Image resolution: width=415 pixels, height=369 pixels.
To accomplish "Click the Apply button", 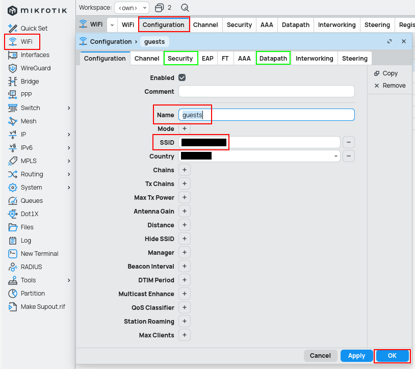I will pyautogui.click(x=356, y=356).
